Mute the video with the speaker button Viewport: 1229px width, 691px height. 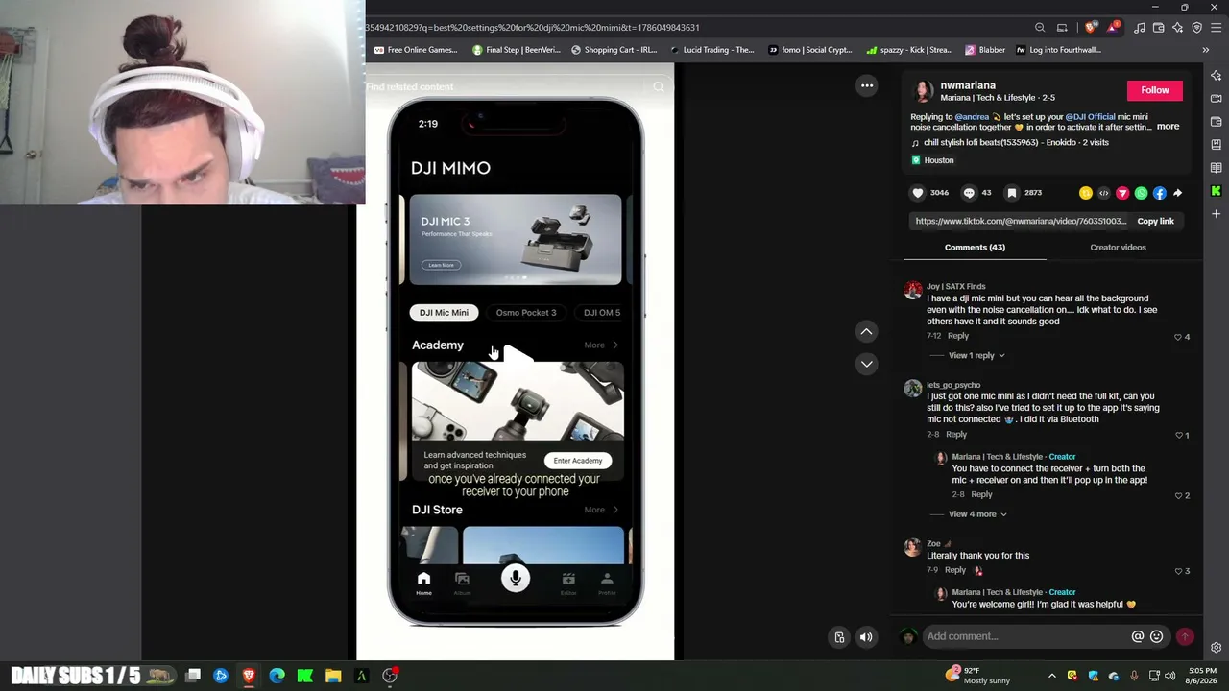pyautogui.click(x=866, y=637)
